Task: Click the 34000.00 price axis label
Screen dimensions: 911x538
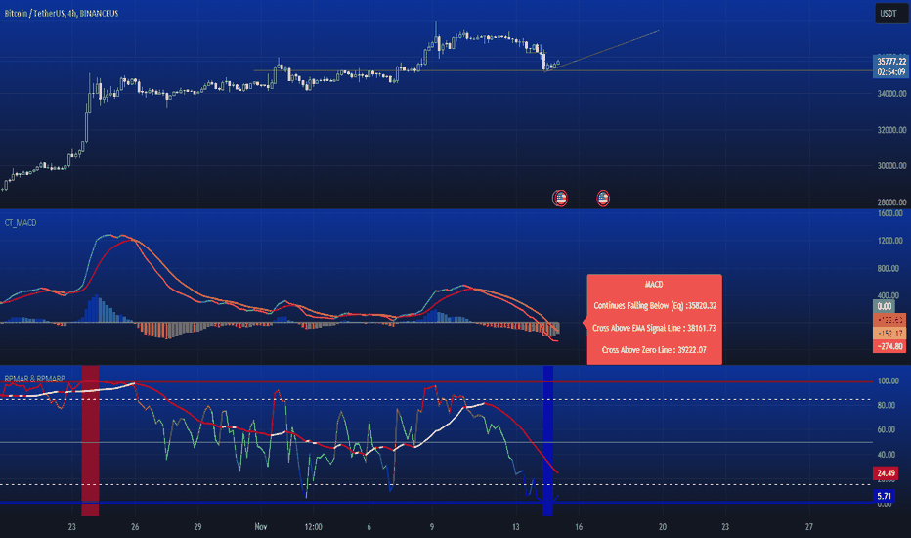Action: pyautogui.click(x=891, y=93)
